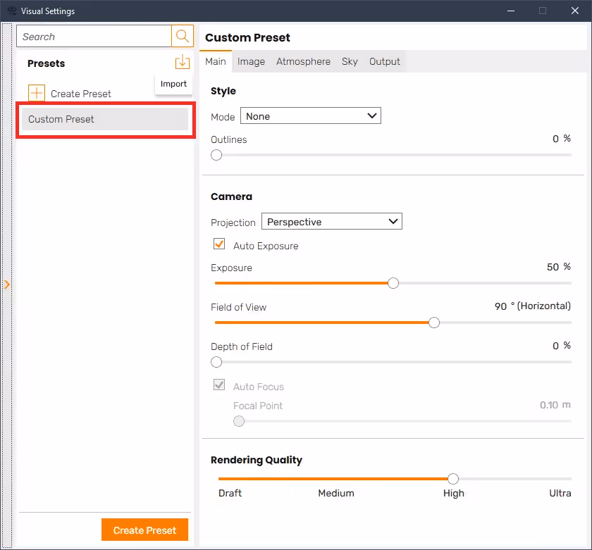Focus the Search presets field
592x550 pixels.
coord(94,36)
